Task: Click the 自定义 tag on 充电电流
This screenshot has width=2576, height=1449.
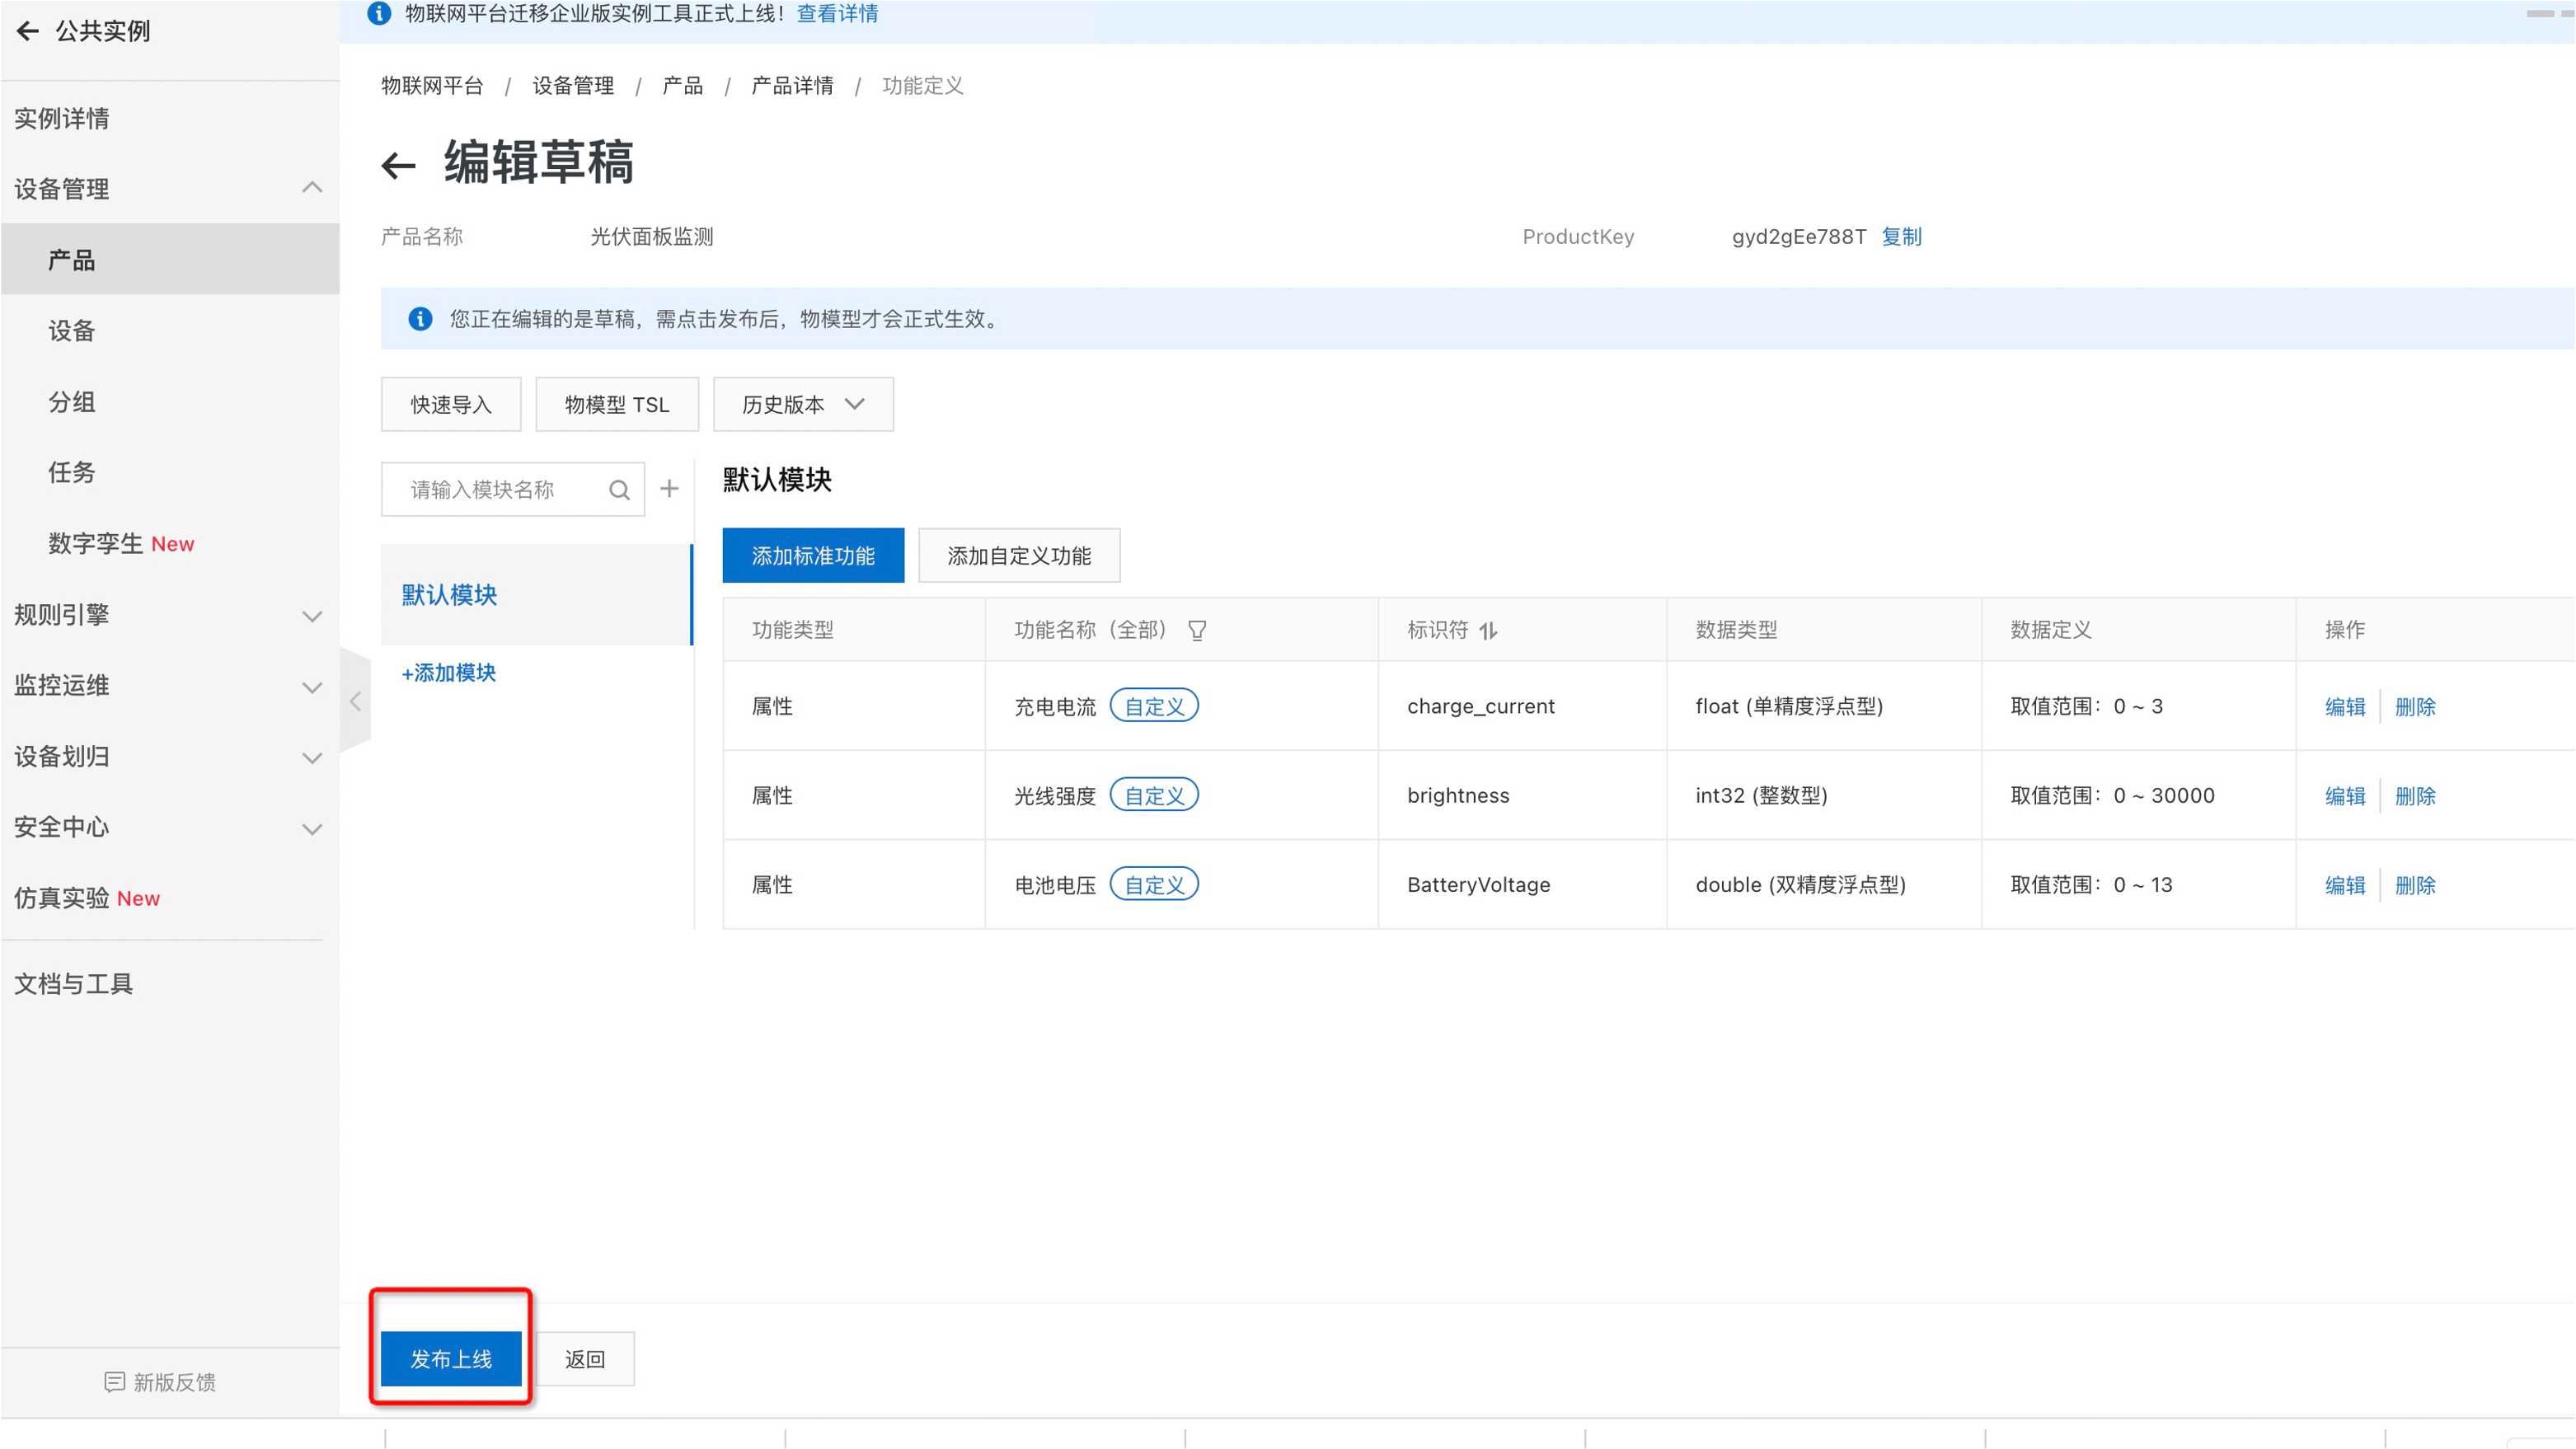Action: click(1154, 705)
